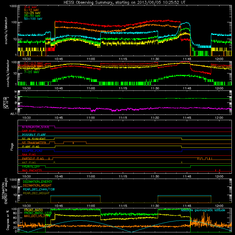
Task: Click 12:00 tick below the GOES15 panel
Action: click(219, 118)
